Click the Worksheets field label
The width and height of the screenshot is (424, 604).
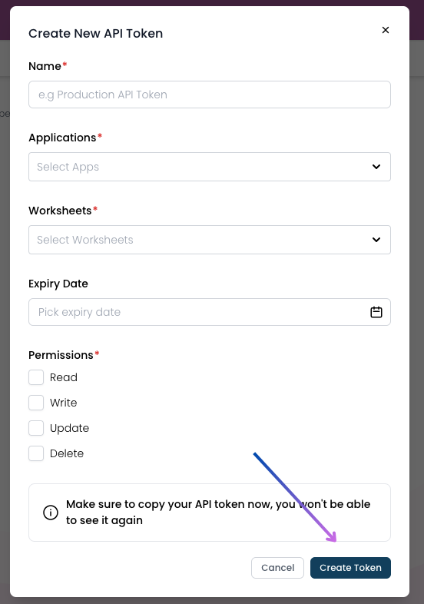(x=60, y=211)
